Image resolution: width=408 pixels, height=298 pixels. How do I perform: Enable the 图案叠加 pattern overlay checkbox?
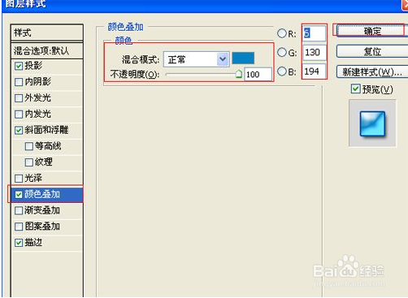click(x=19, y=227)
